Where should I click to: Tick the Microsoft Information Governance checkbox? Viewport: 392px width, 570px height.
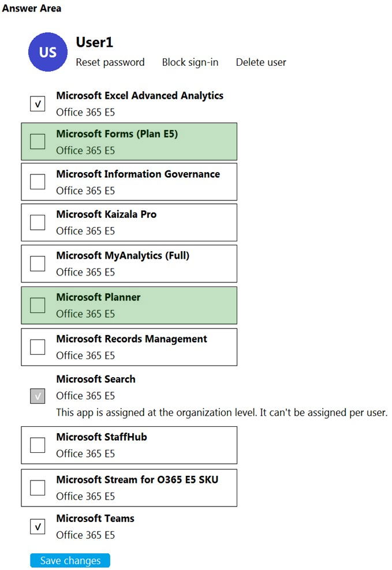point(38,181)
